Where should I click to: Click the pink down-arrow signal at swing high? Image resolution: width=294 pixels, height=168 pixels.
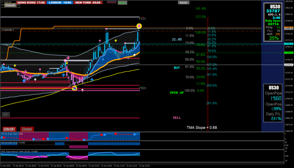pos(68,58)
